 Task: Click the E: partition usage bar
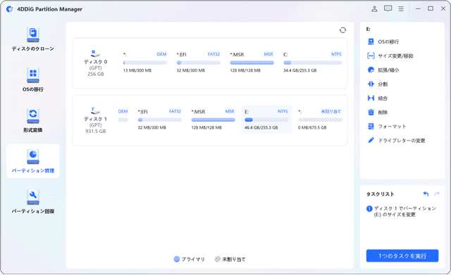266,120
